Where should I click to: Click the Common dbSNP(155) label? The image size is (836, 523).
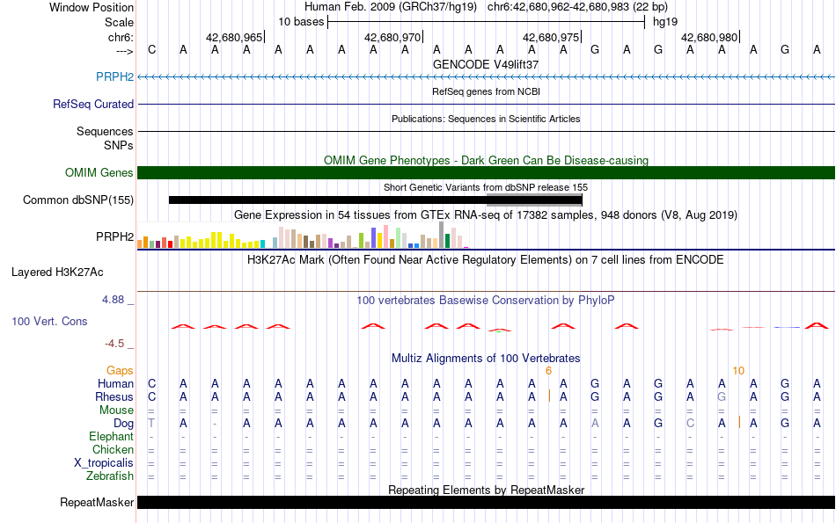(77, 200)
